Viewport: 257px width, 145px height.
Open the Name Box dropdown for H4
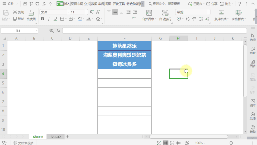(x=37, y=31)
